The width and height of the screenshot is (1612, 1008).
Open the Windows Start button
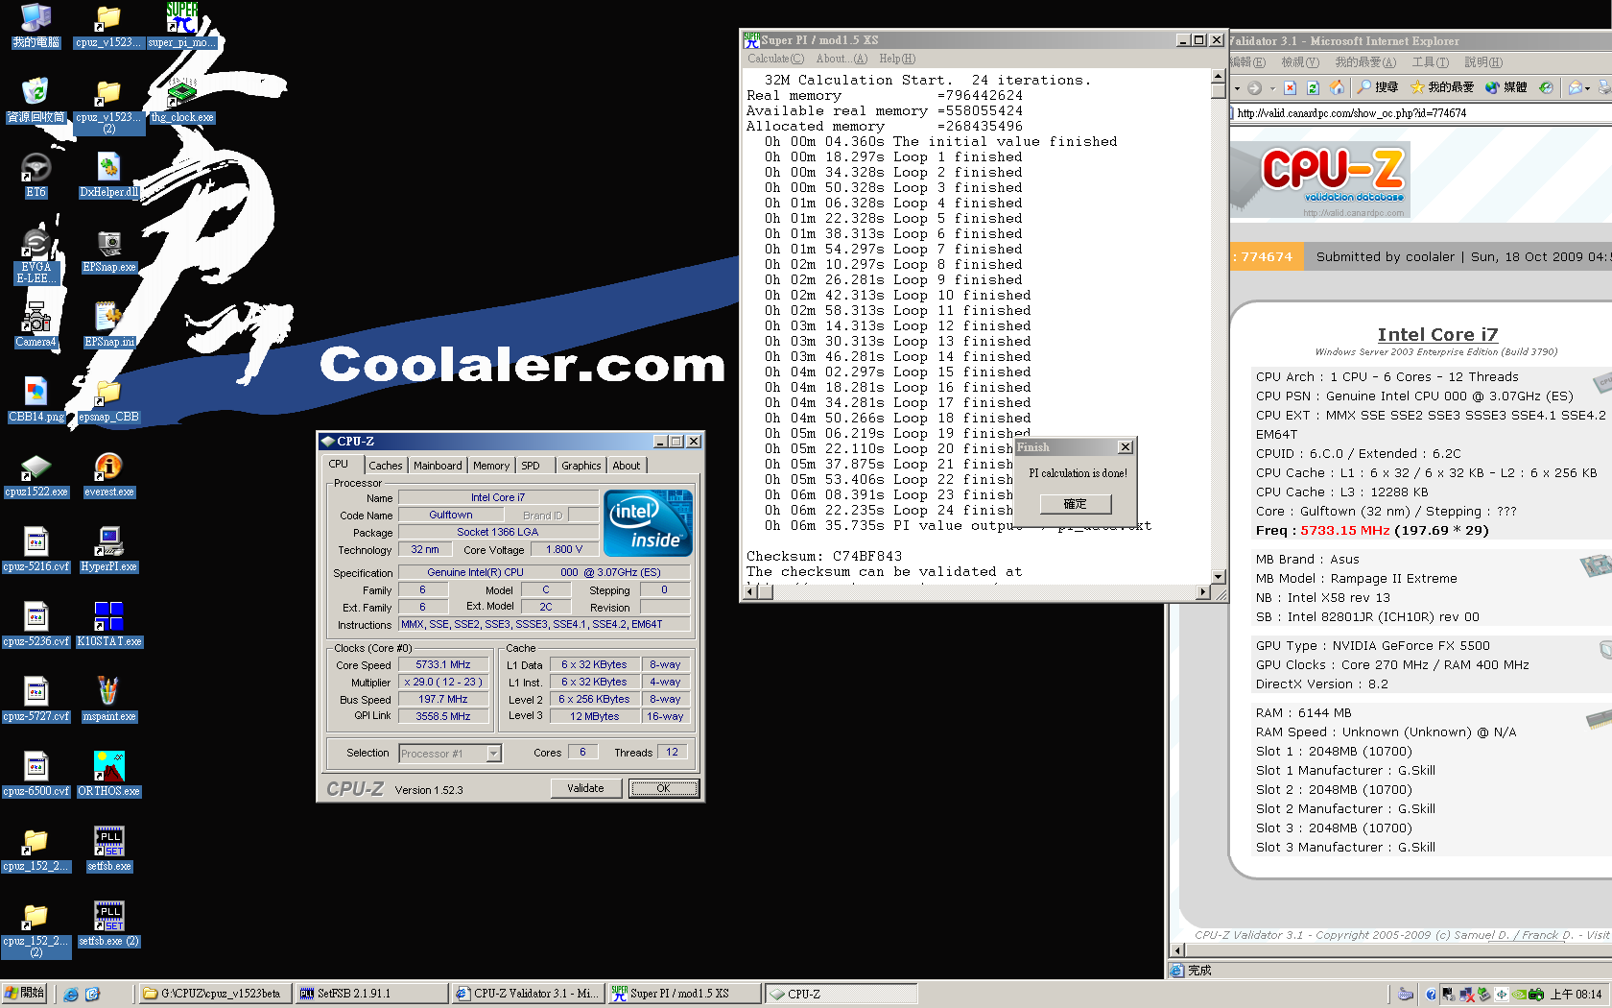[x=25, y=994]
